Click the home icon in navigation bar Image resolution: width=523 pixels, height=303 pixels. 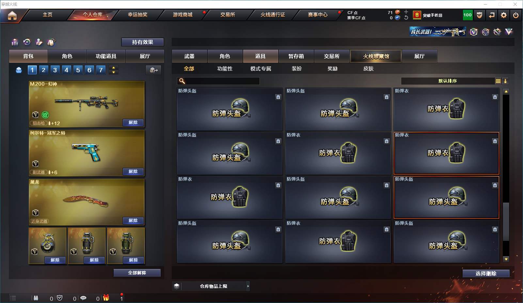tap(12, 15)
